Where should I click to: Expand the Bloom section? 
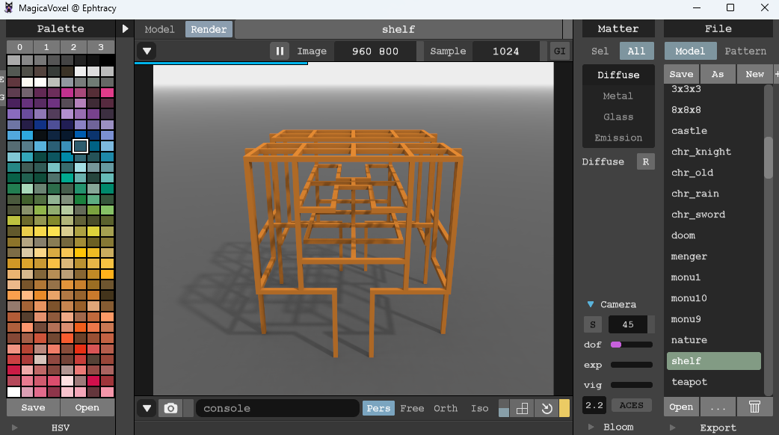[x=606, y=426]
